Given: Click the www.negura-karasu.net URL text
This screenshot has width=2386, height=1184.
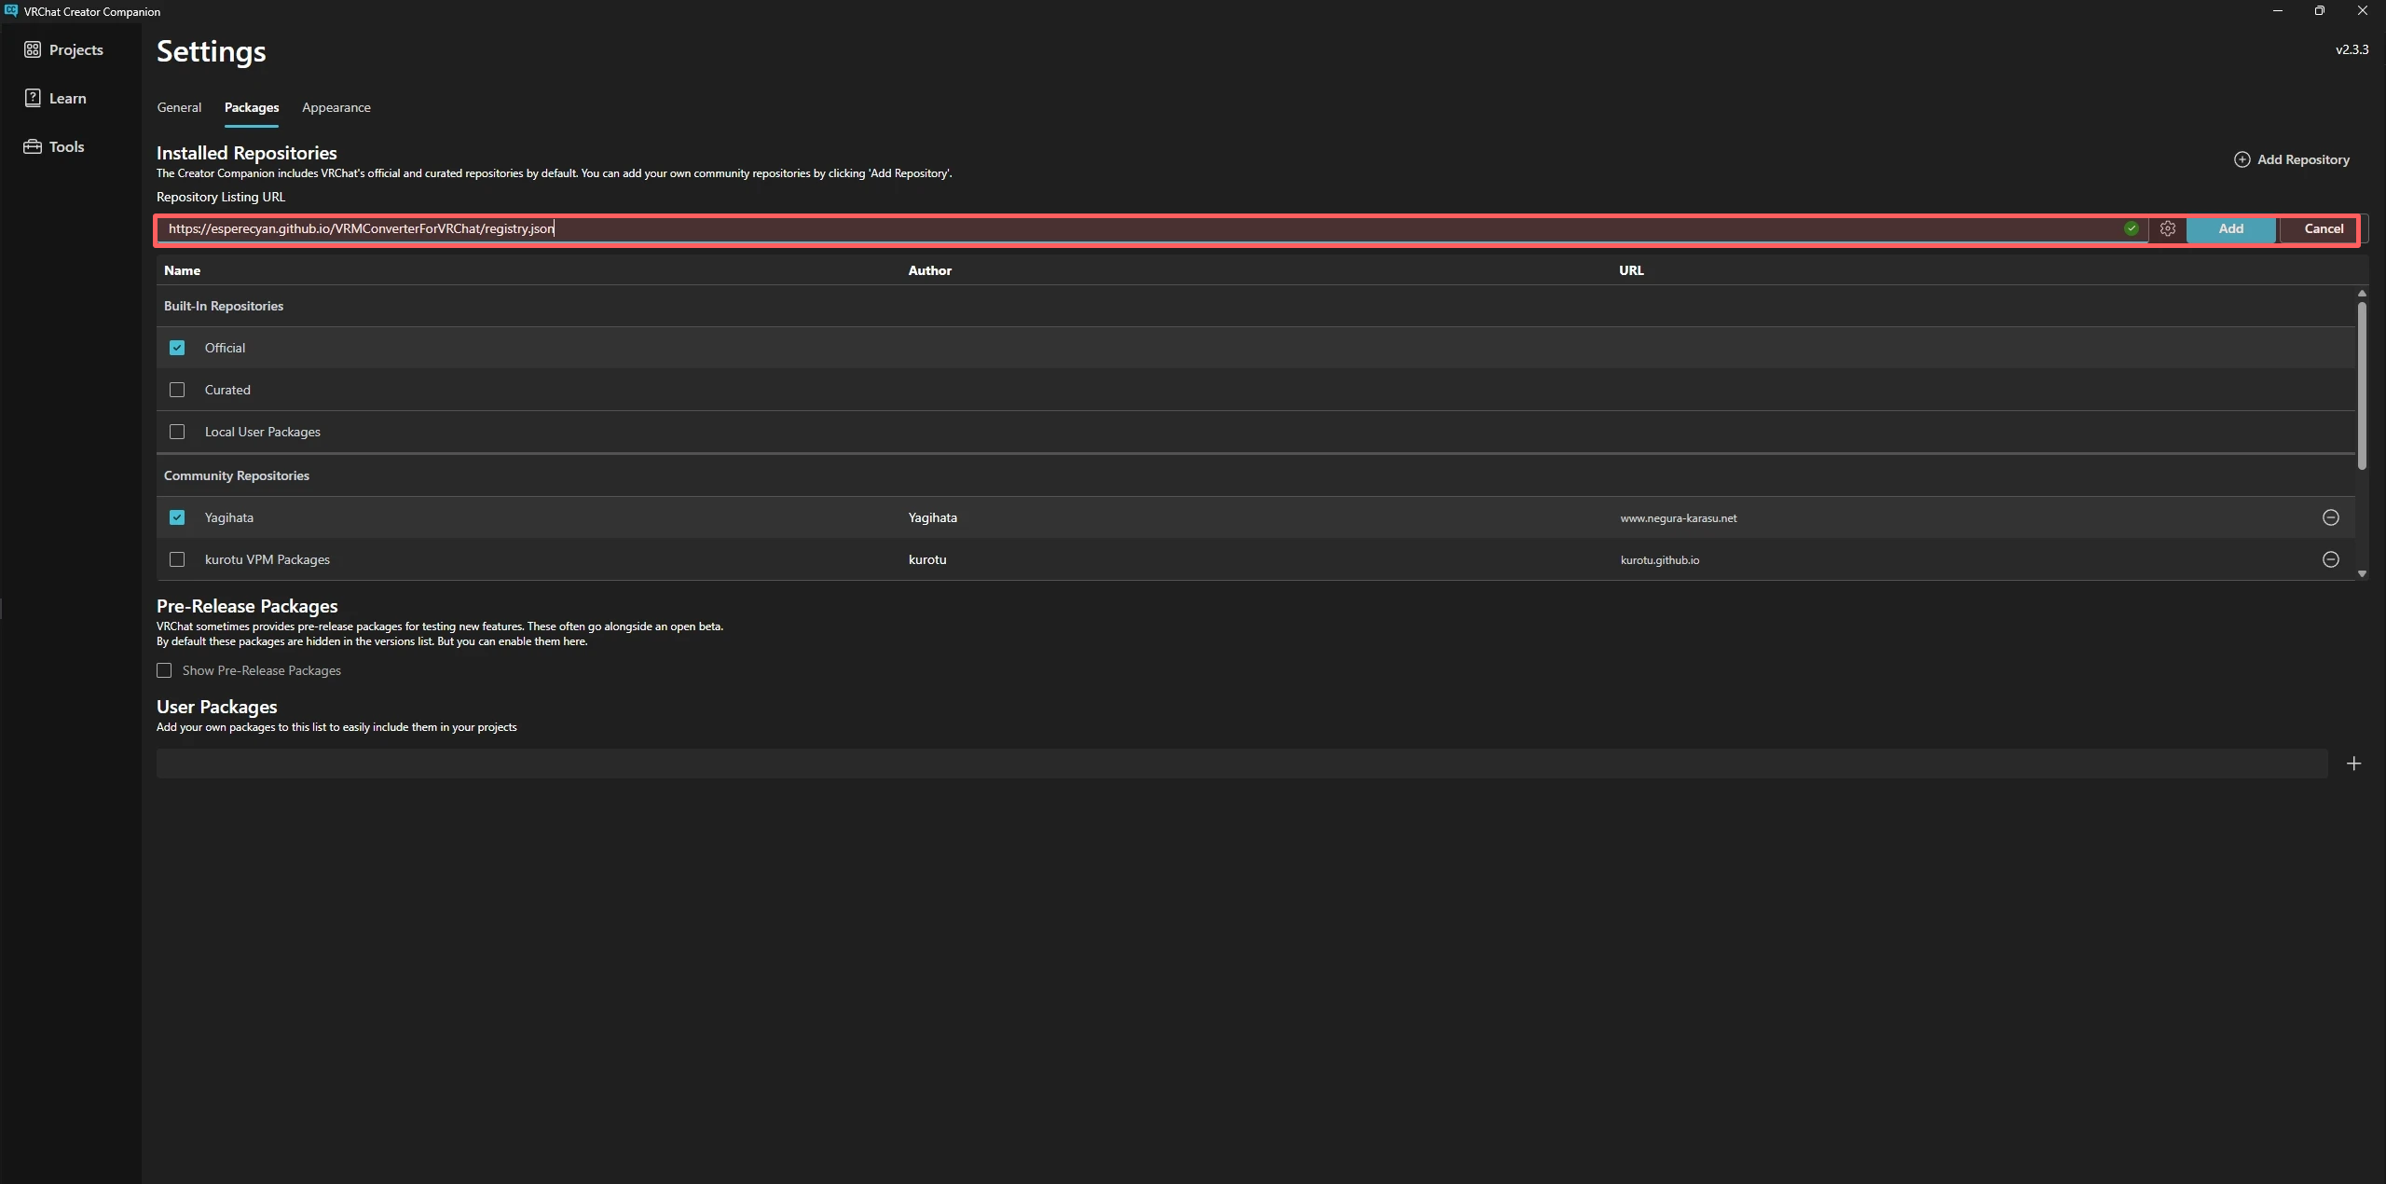Looking at the screenshot, I should tap(1679, 518).
